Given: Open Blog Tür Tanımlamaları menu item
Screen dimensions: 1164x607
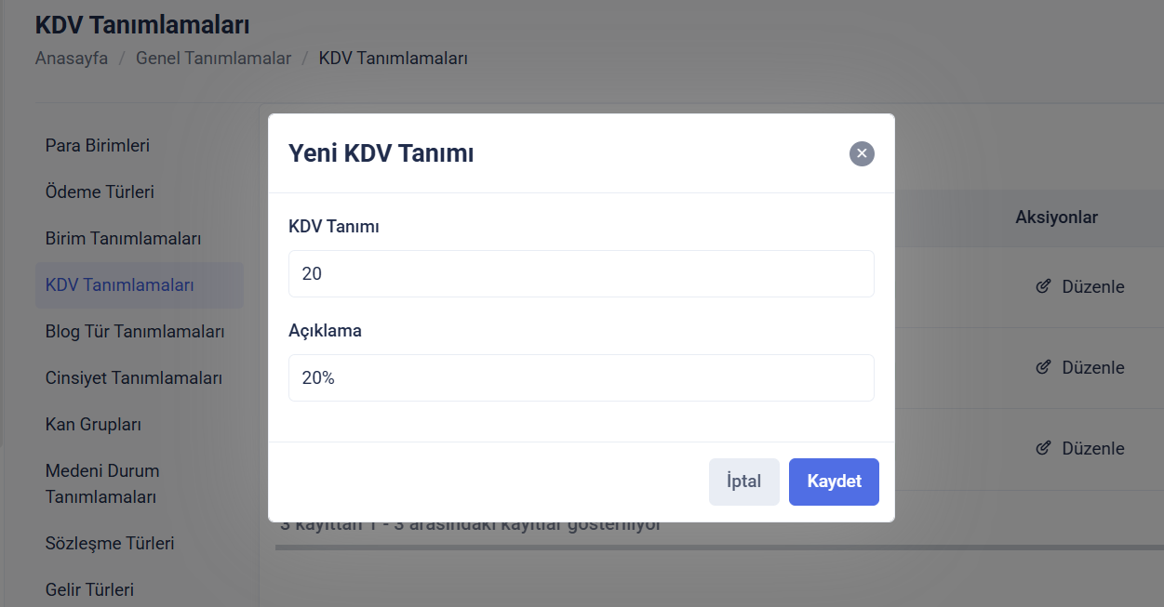Looking at the screenshot, I should coord(135,332).
